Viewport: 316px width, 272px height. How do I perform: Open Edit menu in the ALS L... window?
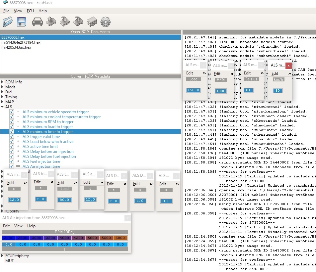61,183
